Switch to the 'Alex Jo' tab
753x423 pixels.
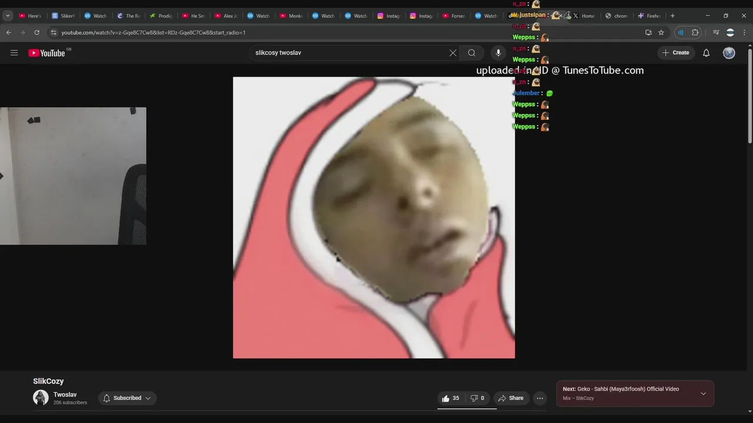coord(226,16)
